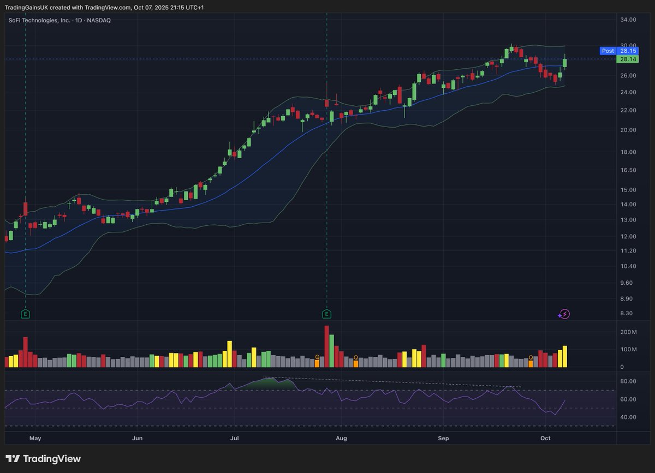Viewport: 655px width, 473px height.
Task: Click the green 28.14 last price tag
Action: pyautogui.click(x=629, y=59)
